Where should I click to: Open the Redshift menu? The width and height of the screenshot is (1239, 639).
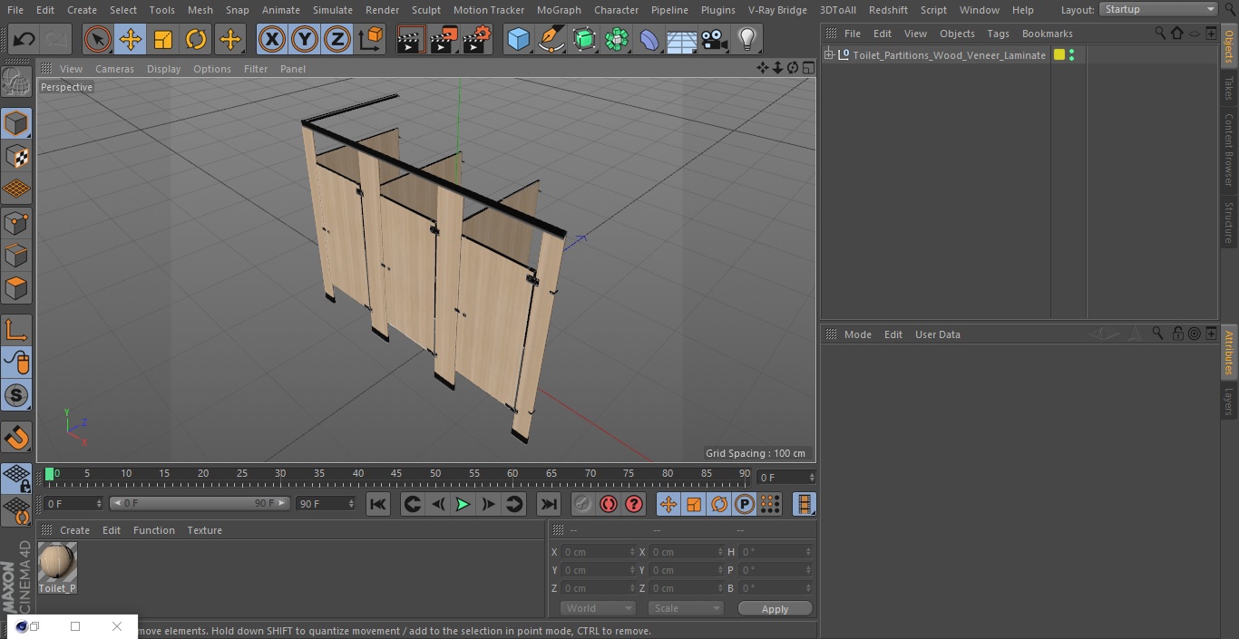click(888, 10)
